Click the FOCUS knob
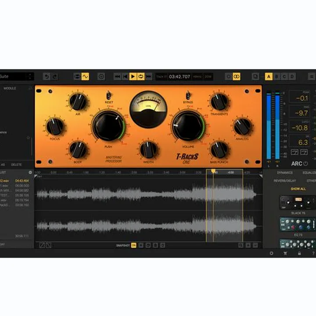Screen dimensions: 316x316 pyautogui.click(x=55, y=126)
